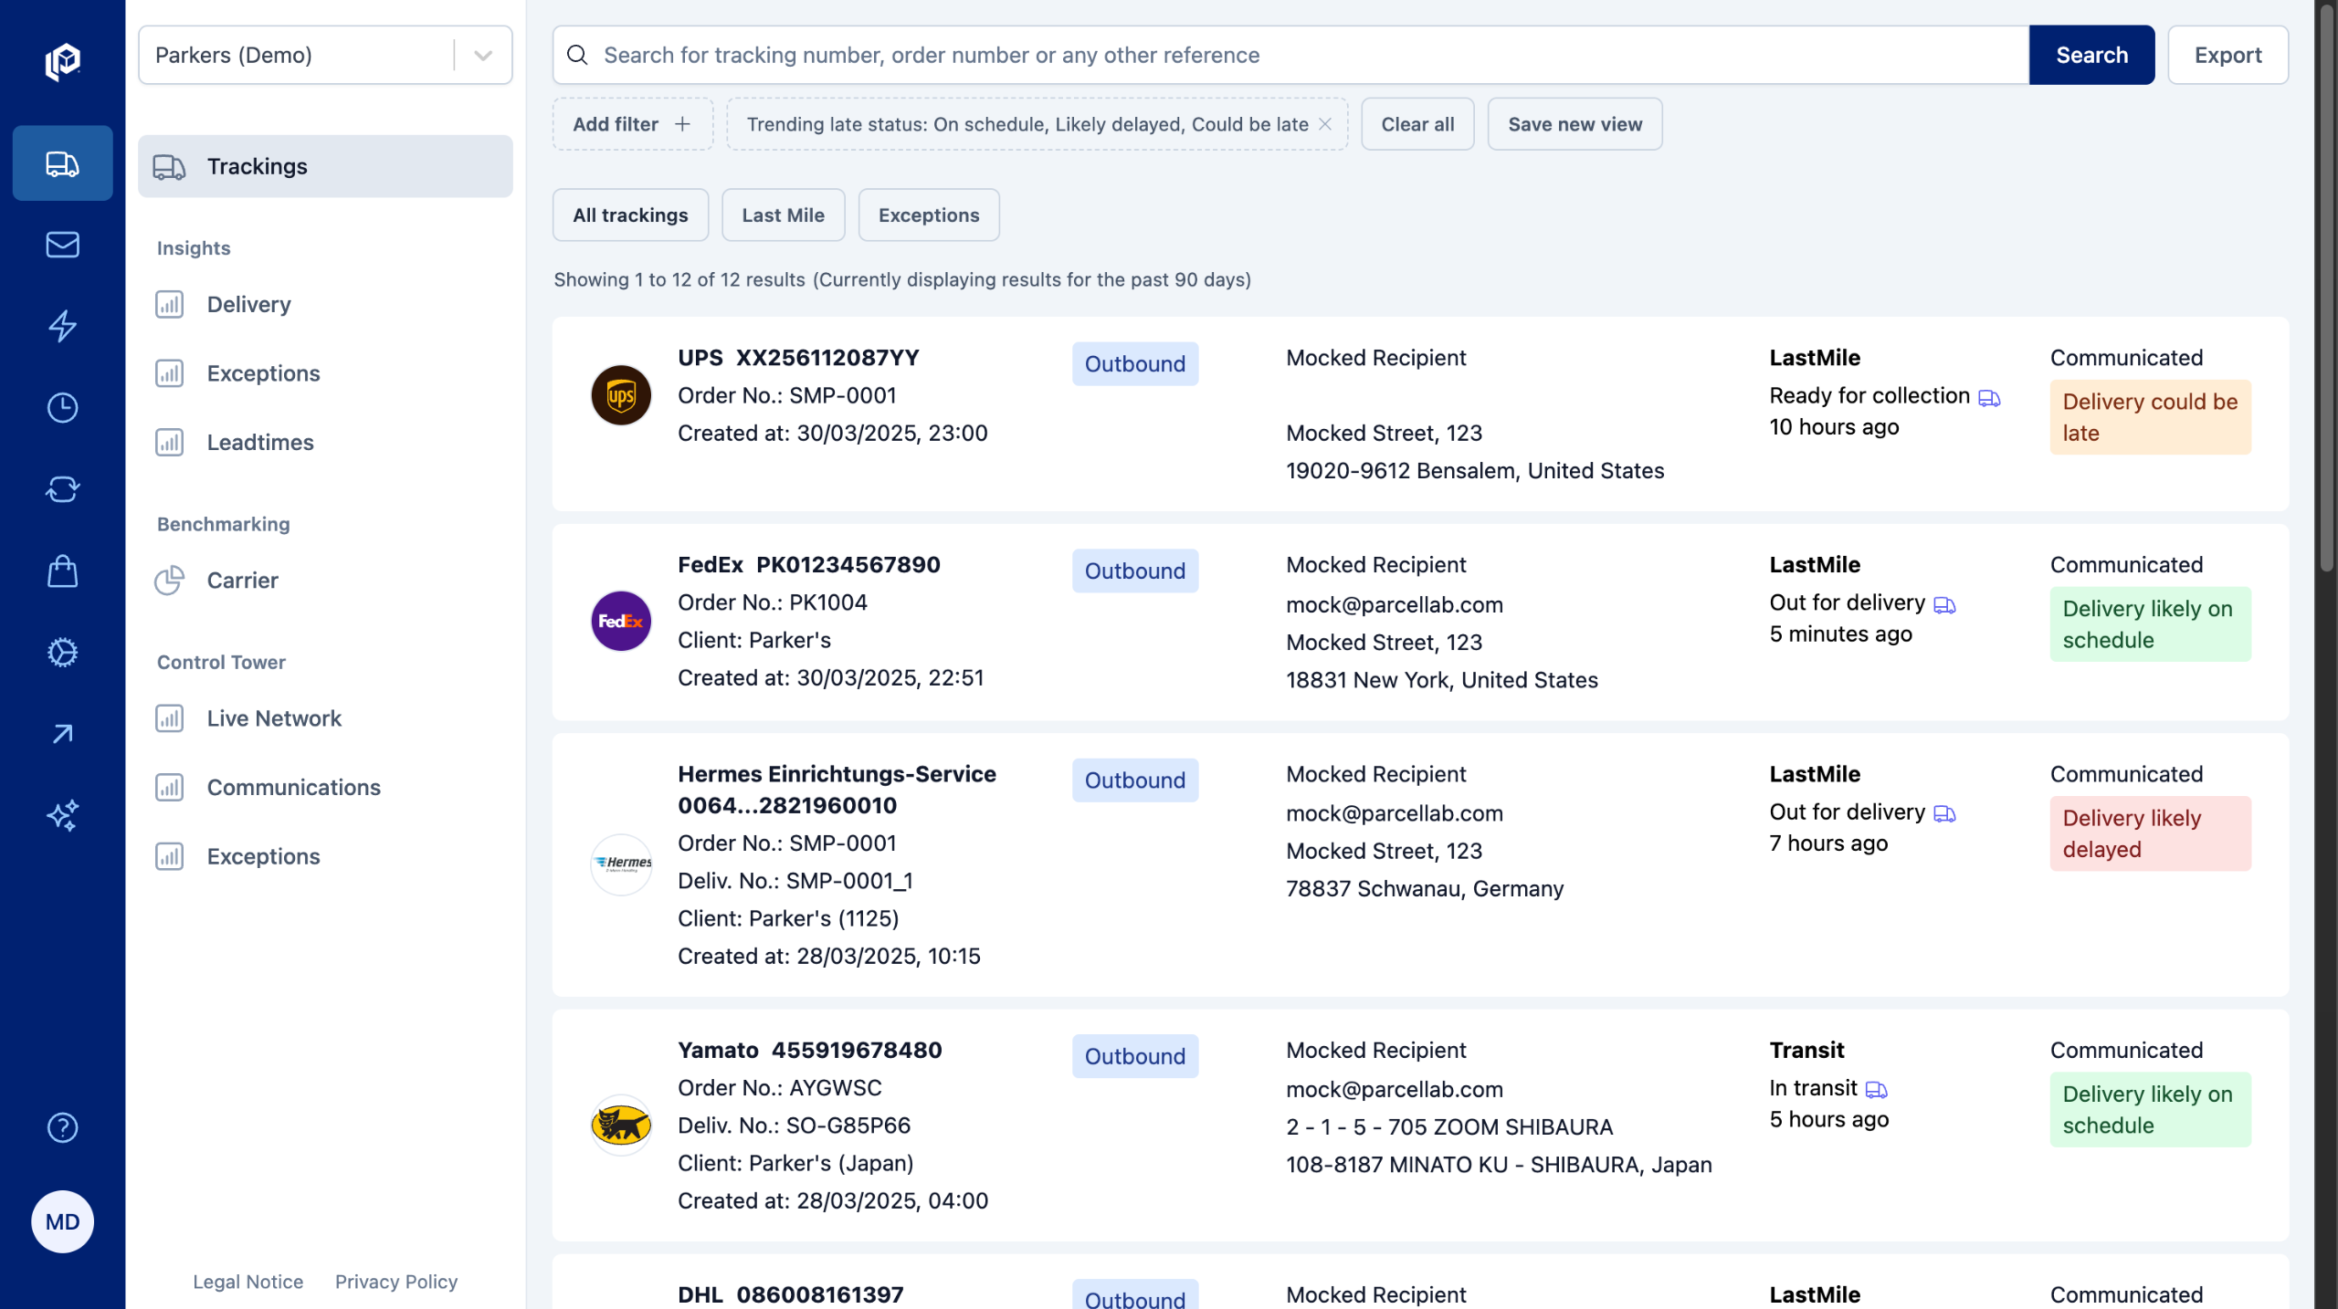Image resolution: width=2338 pixels, height=1309 pixels.
Task: Open the Privacy Policy link
Action: coord(395,1282)
